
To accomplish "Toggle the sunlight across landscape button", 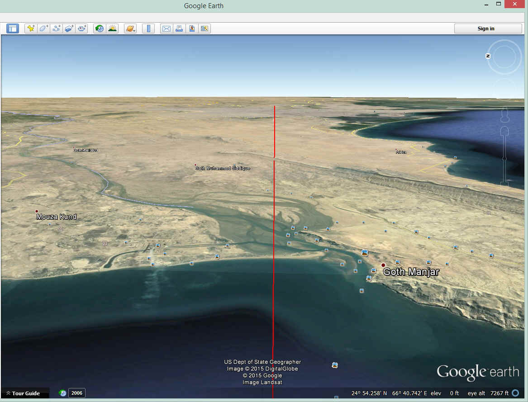I will point(112,28).
